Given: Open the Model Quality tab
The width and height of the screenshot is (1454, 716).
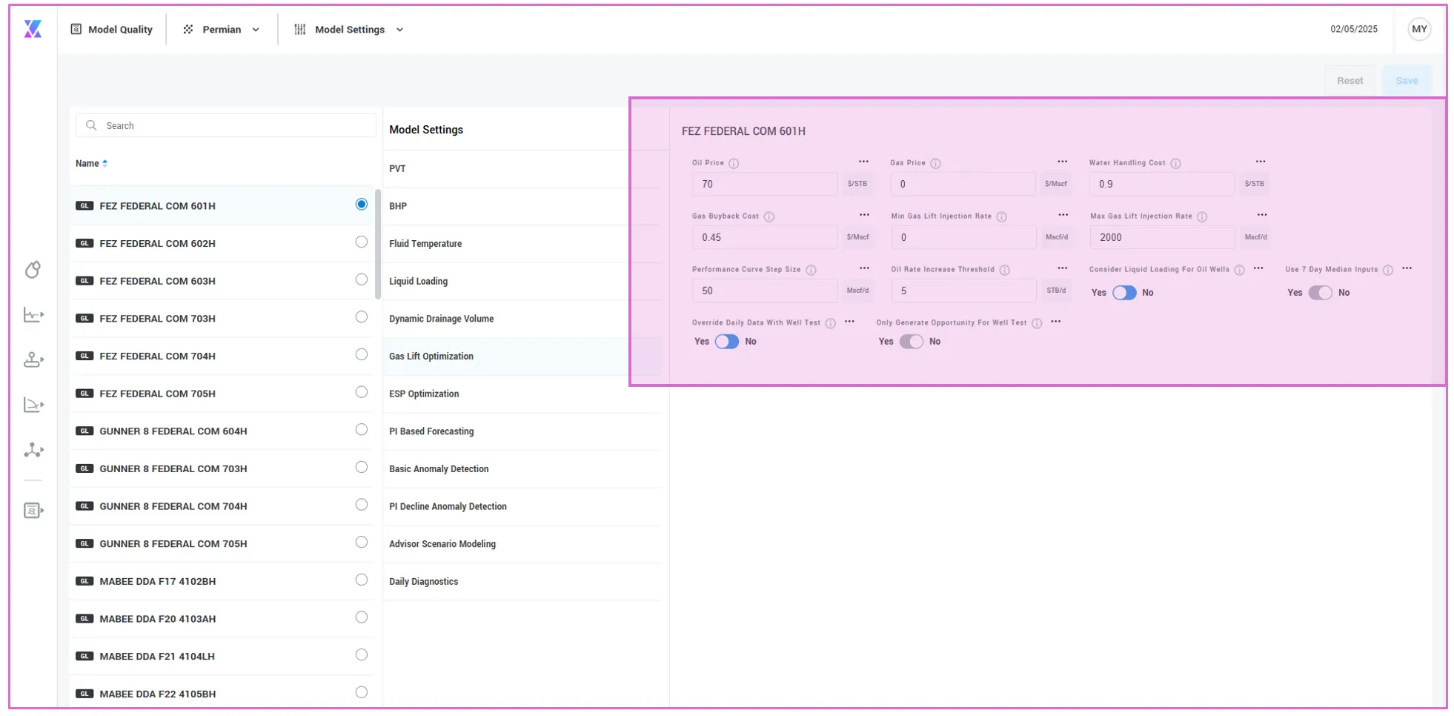Looking at the screenshot, I should click(x=111, y=30).
